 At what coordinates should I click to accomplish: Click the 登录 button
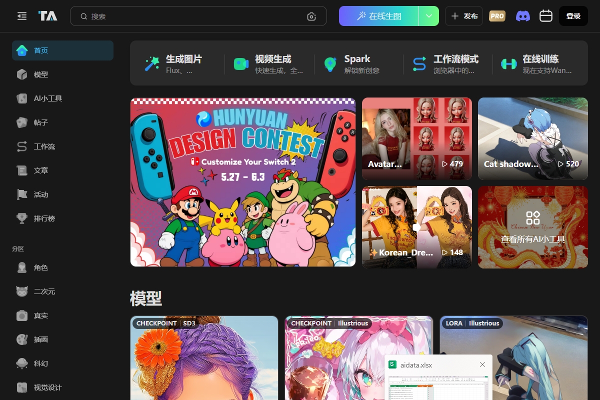(573, 16)
